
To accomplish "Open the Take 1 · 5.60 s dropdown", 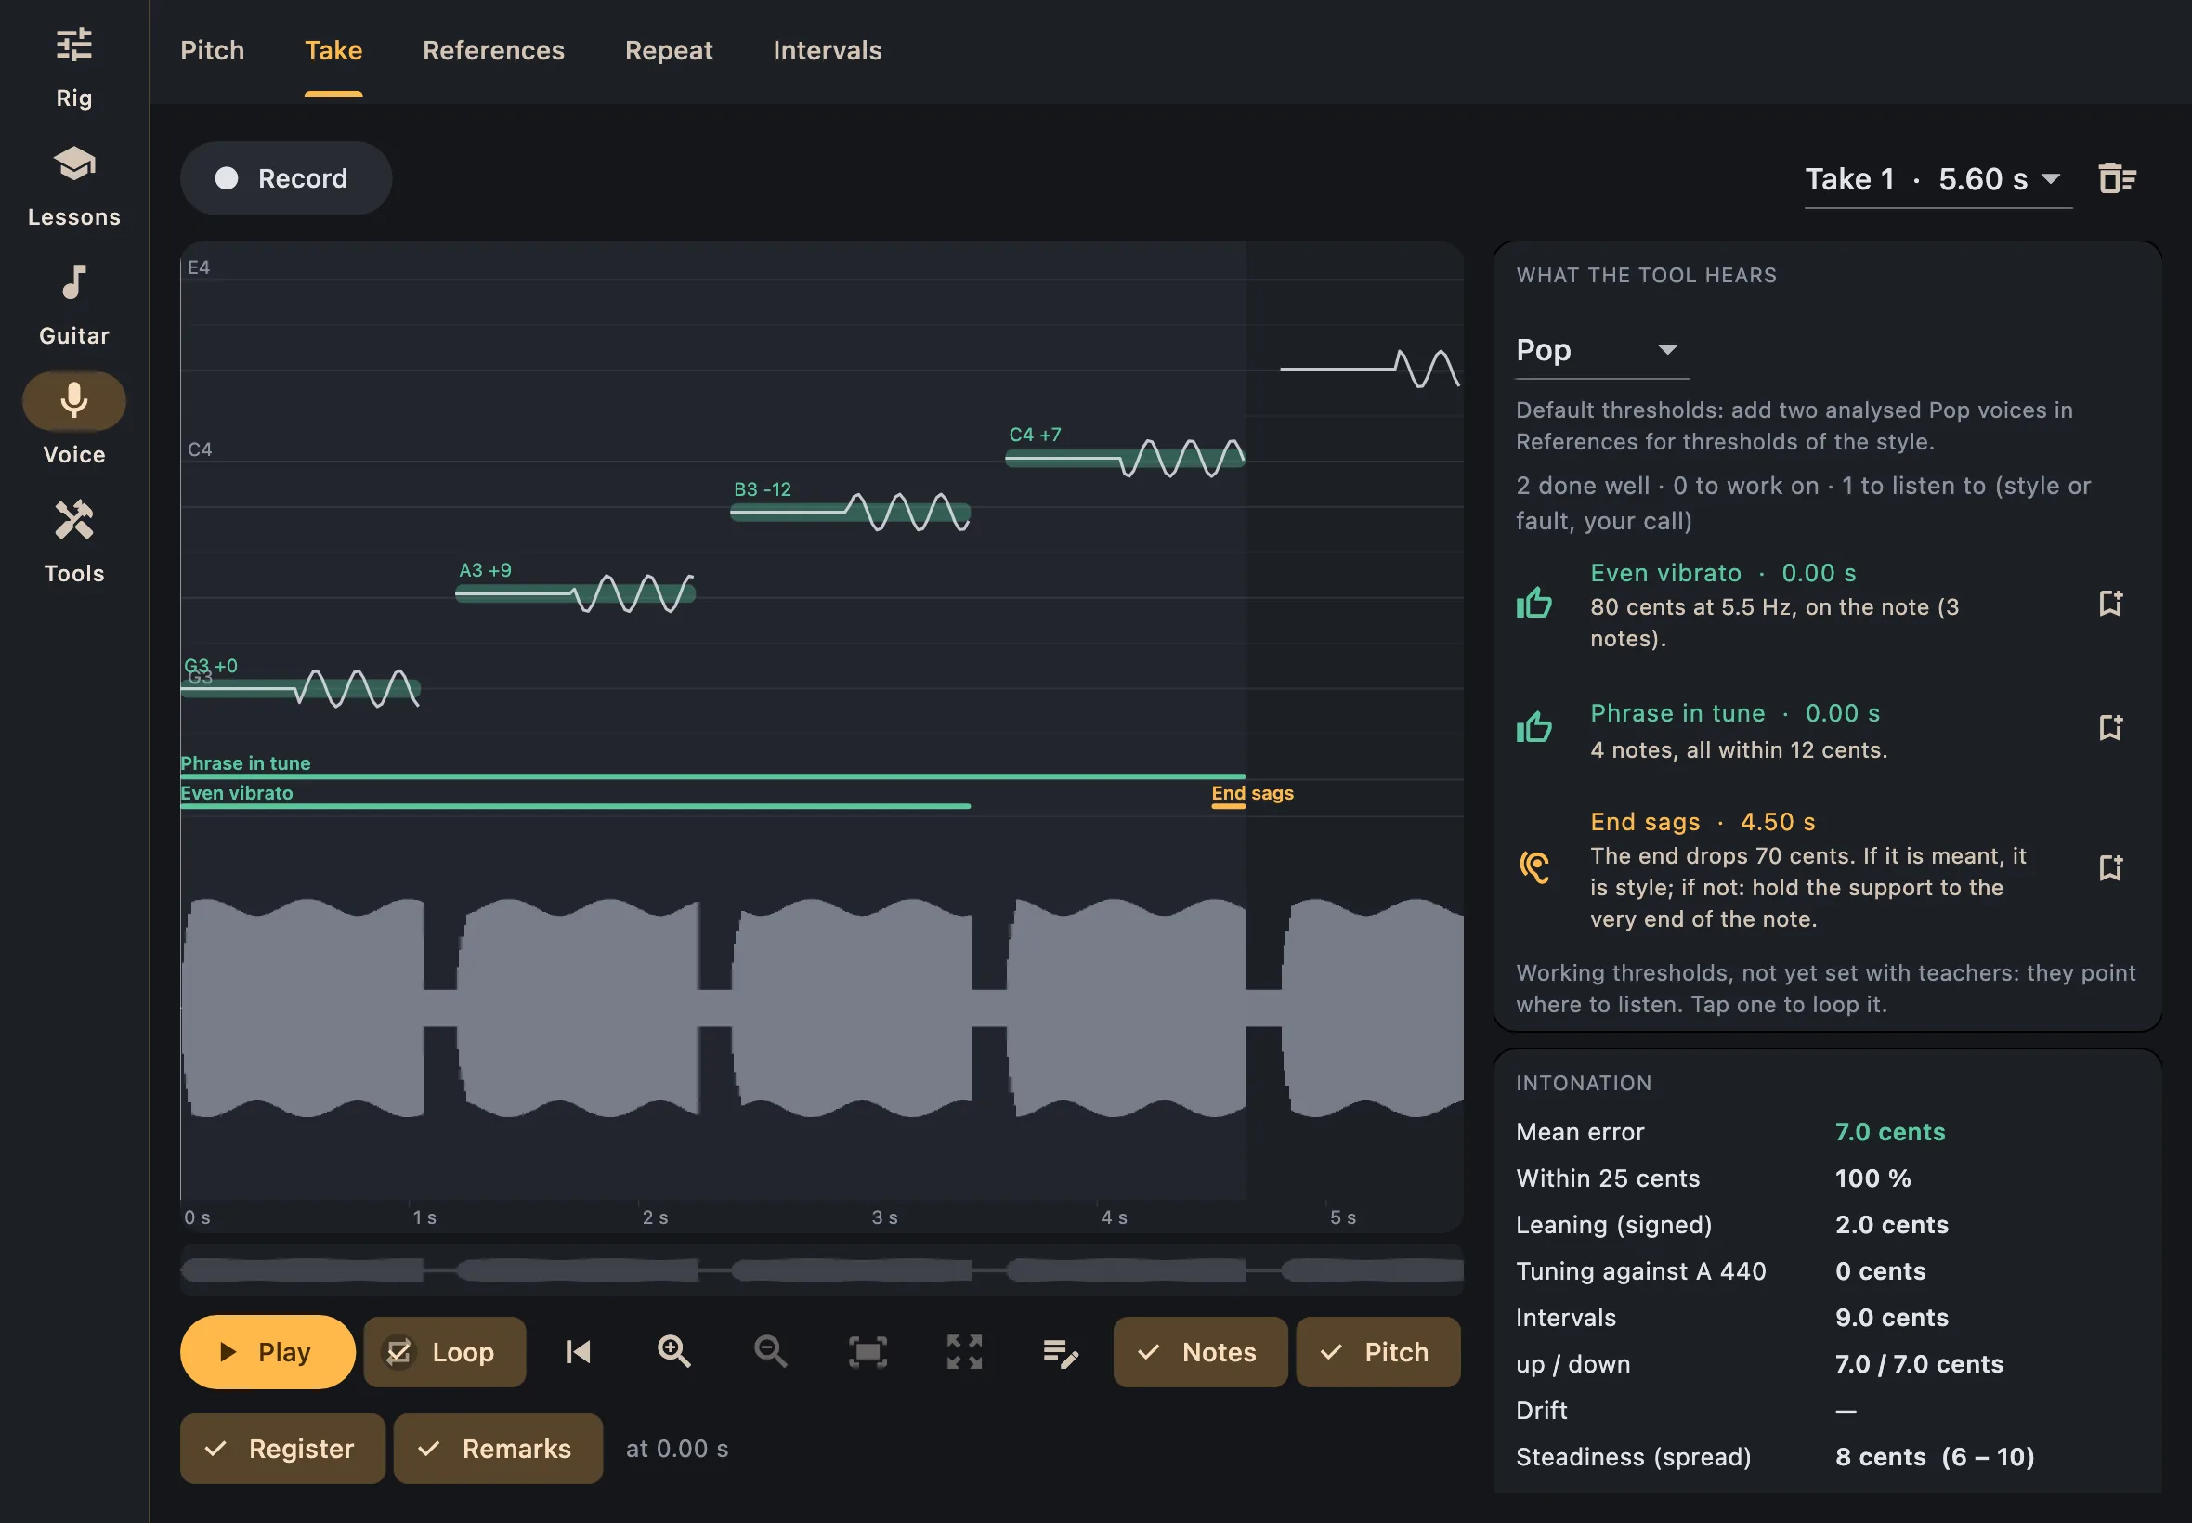I will tap(1938, 178).
